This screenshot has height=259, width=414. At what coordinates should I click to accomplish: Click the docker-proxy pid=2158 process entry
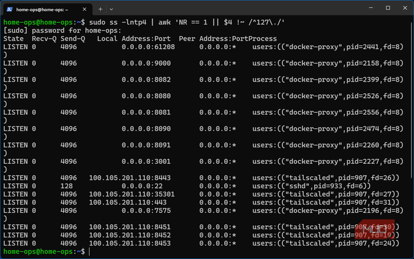point(328,63)
